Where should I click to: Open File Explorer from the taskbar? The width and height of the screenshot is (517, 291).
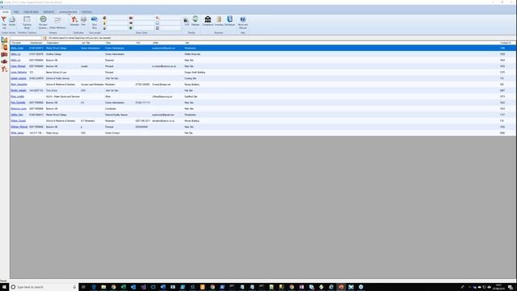click(x=103, y=287)
